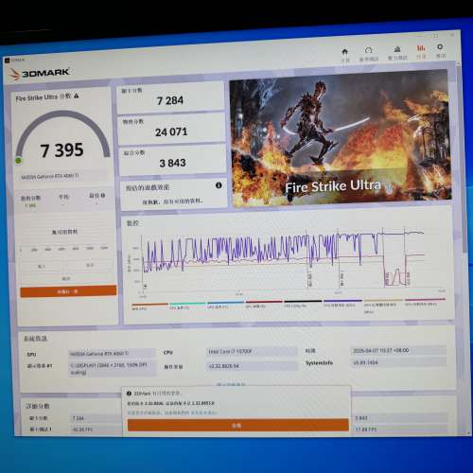This screenshot has height=473, width=473.
Task: Click the GPU field NVIDIA GeForce RTX 4060 Ti
Action: click(112, 354)
